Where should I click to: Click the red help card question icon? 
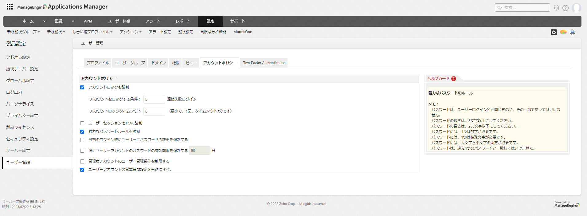pos(454,79)
